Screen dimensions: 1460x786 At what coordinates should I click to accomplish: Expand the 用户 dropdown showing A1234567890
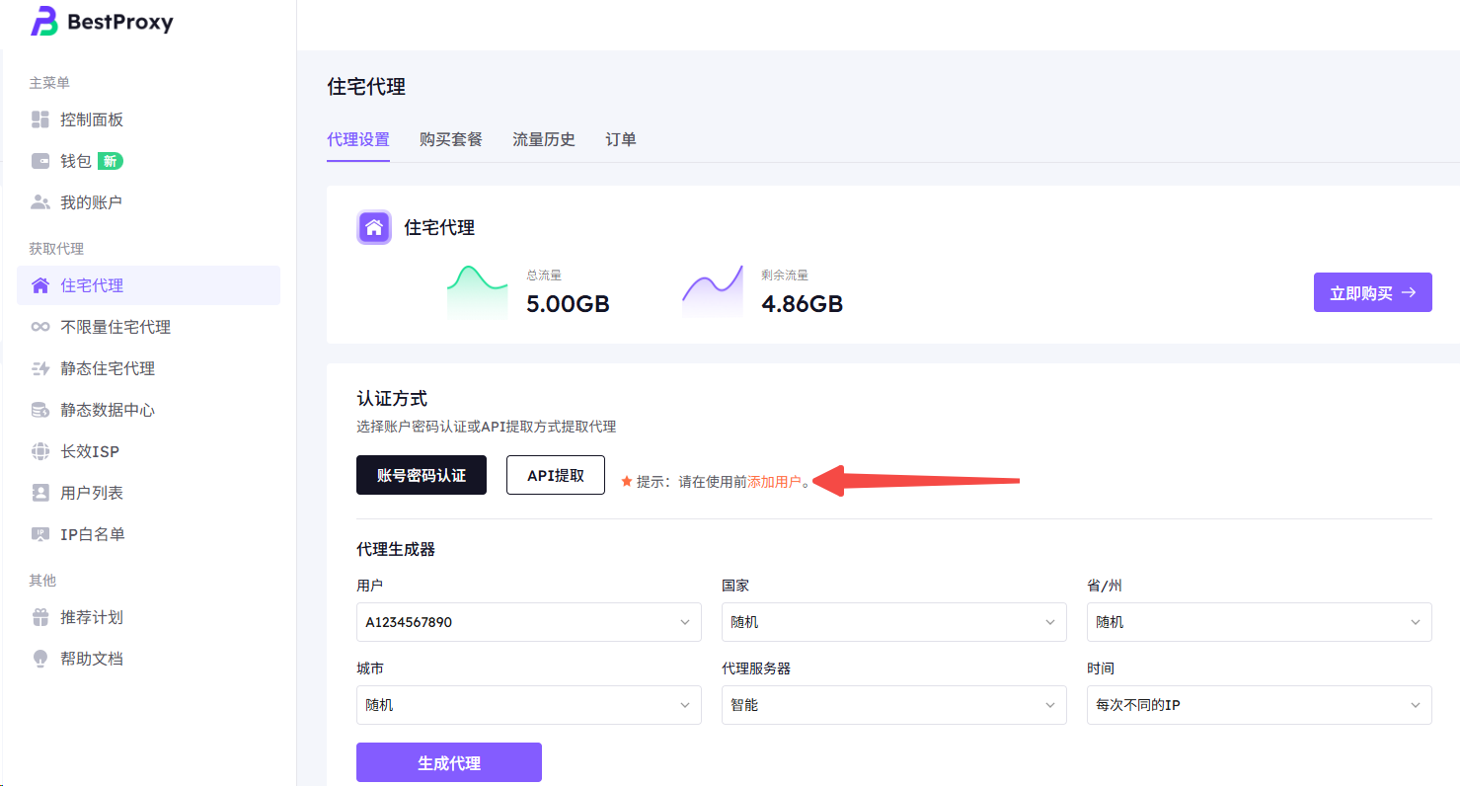point(528,622)
